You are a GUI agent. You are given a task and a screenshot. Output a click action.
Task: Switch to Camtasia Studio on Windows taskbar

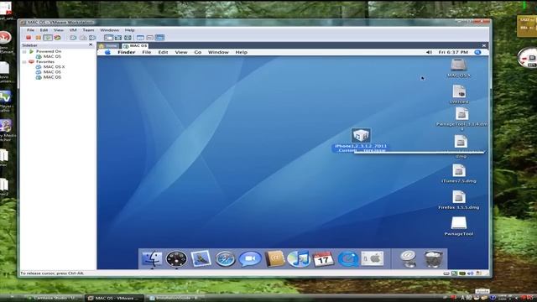(53, 299)
